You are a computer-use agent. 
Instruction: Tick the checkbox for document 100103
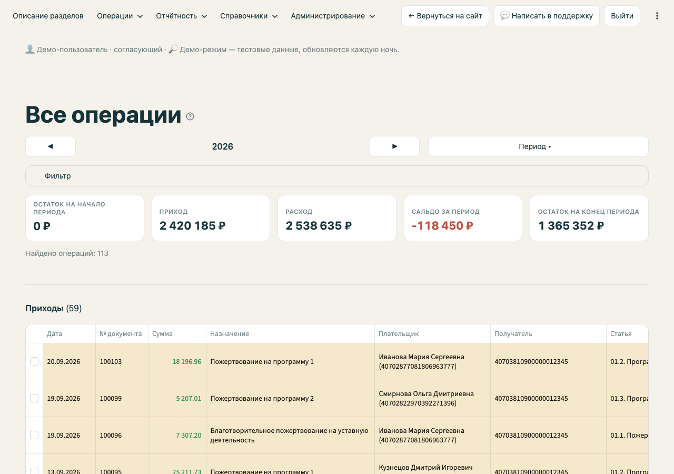coord(34,361)
